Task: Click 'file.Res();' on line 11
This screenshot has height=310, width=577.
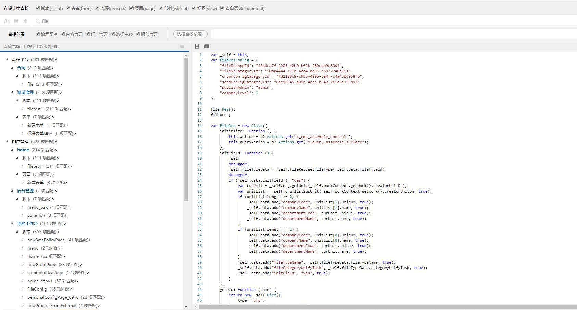Action: 223,109
